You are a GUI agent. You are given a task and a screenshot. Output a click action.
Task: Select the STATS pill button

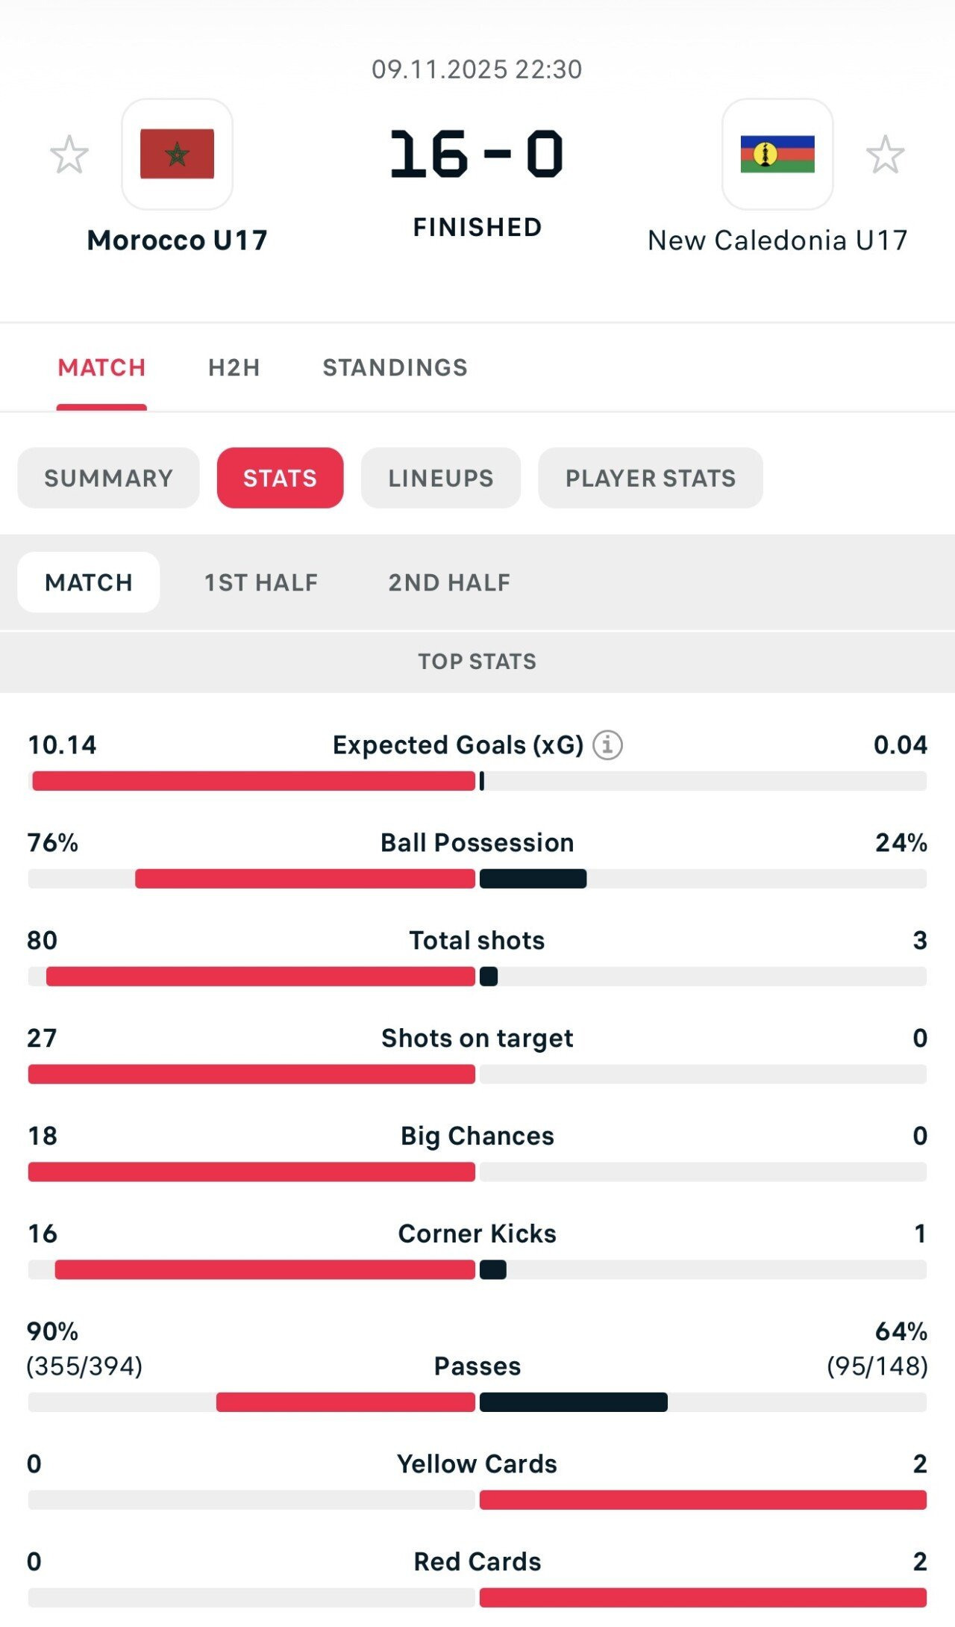280,478
